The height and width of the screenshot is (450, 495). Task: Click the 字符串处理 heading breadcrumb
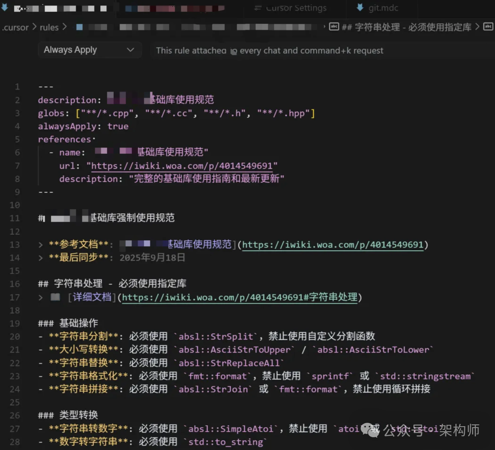click(x=407, y=27)
